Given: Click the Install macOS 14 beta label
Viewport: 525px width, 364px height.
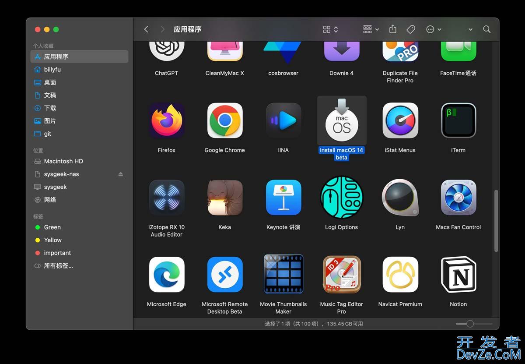Looking at the screenshot, I should [342, 154].
